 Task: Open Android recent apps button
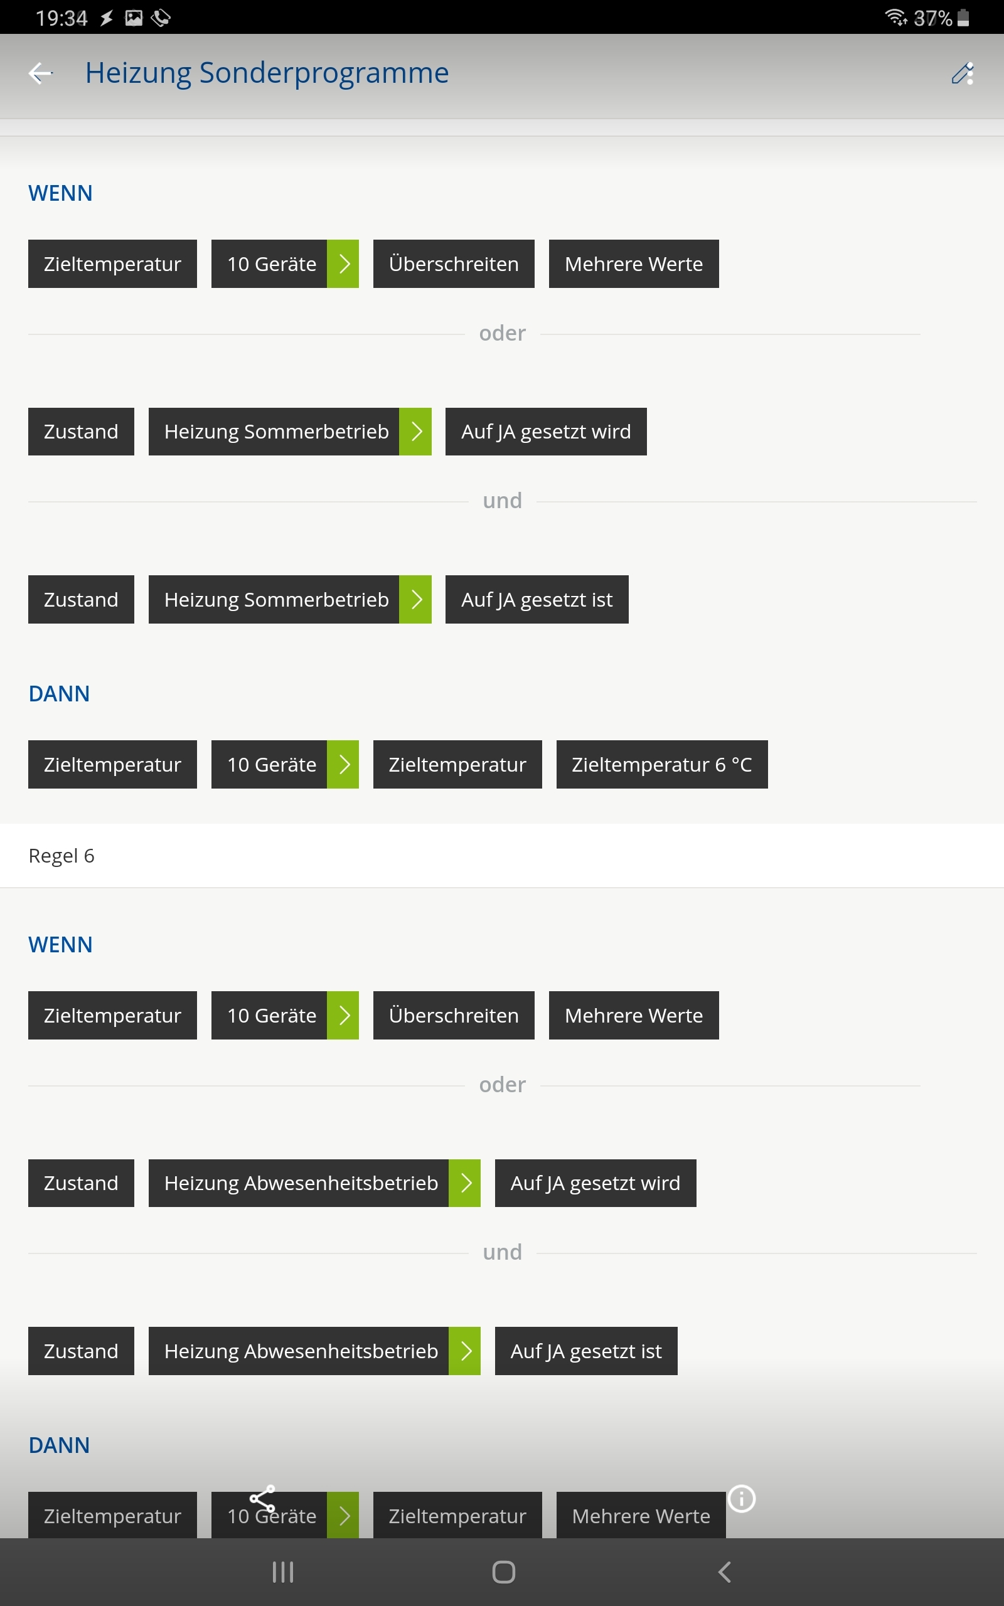(283, 1571)
